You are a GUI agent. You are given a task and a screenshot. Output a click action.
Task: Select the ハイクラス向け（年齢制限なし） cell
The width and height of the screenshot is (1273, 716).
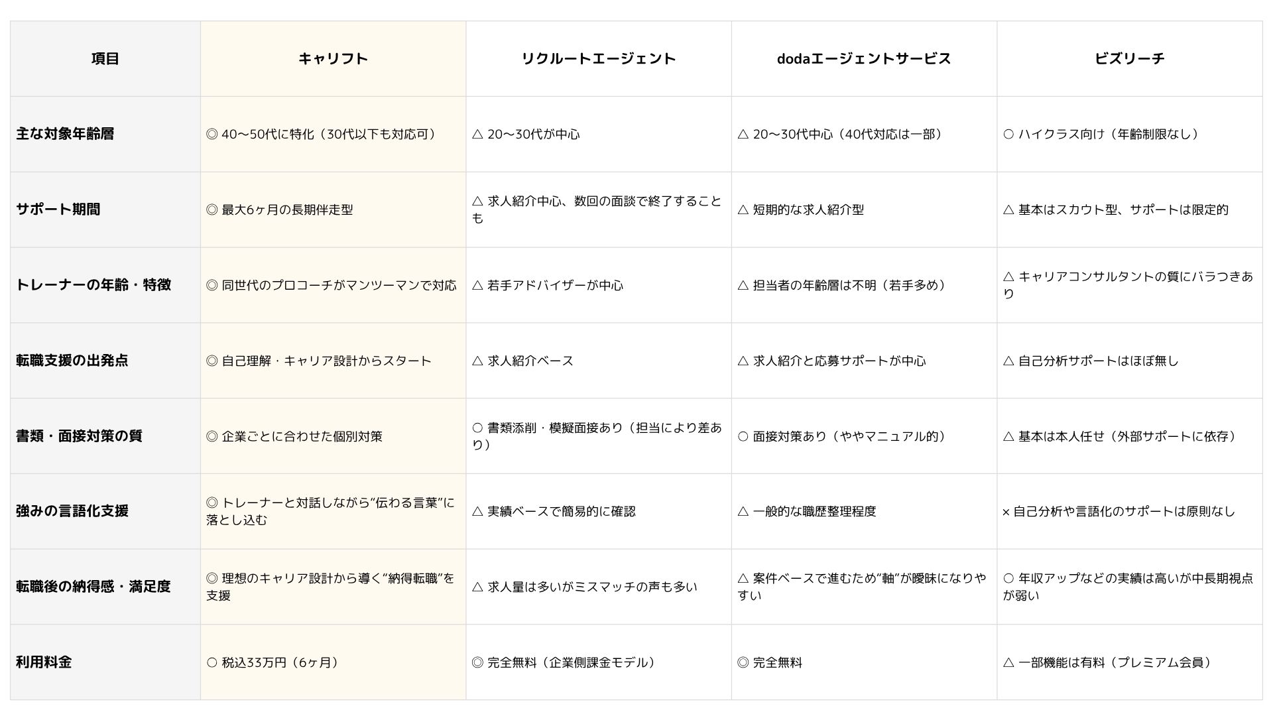click(x=1130, y=134)
